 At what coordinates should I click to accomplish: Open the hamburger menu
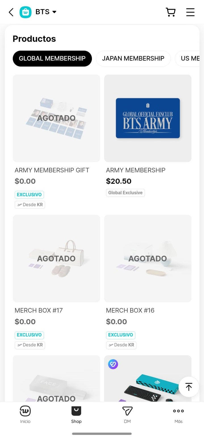(190, 12)
